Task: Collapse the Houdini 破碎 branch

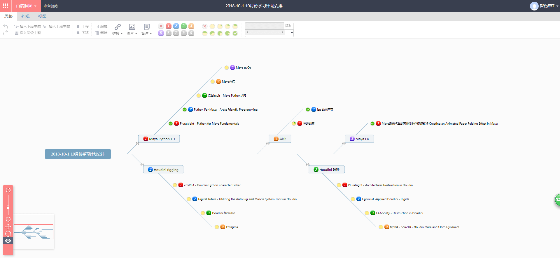Action: tap(308, 165)
